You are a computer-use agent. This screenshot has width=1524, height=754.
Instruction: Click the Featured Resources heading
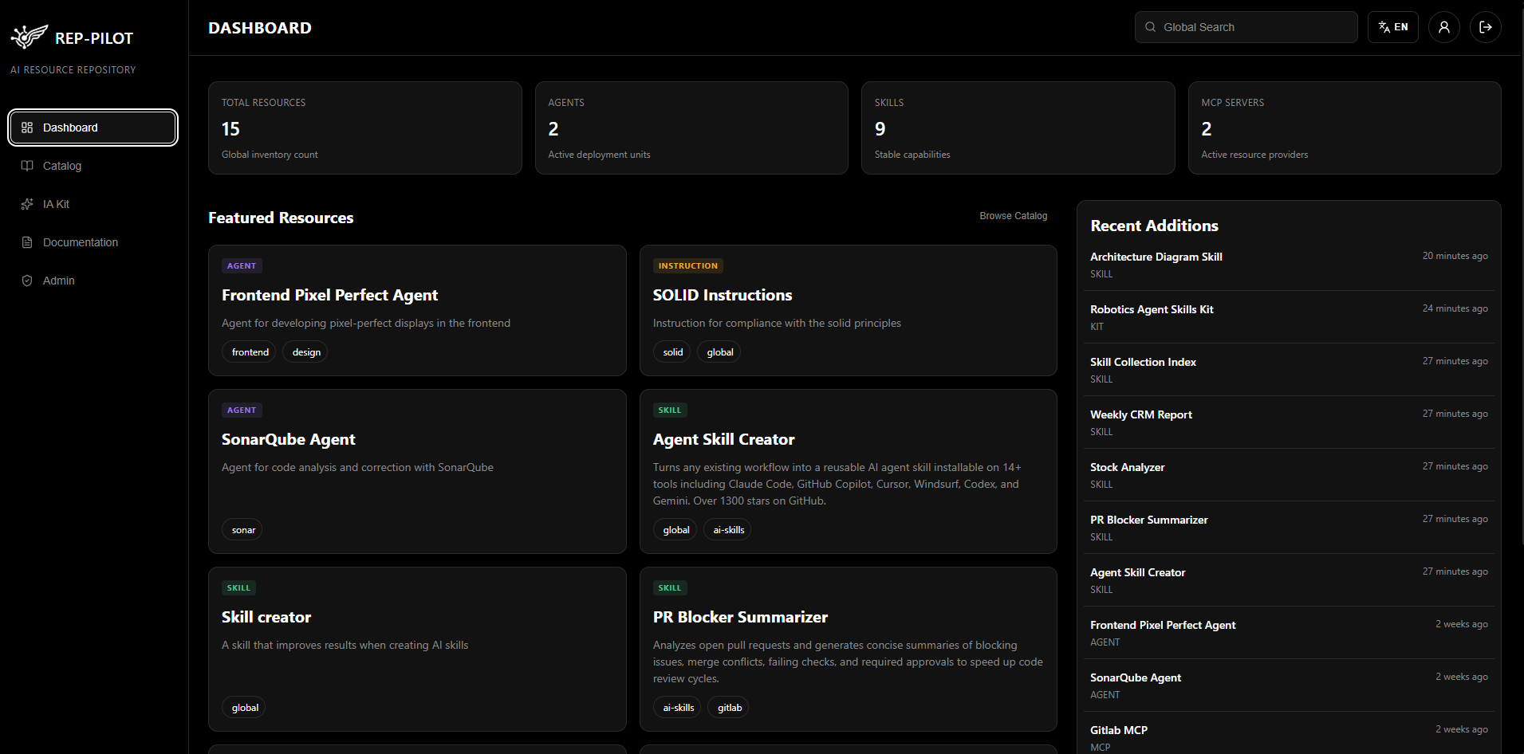(x=281, y=218)
